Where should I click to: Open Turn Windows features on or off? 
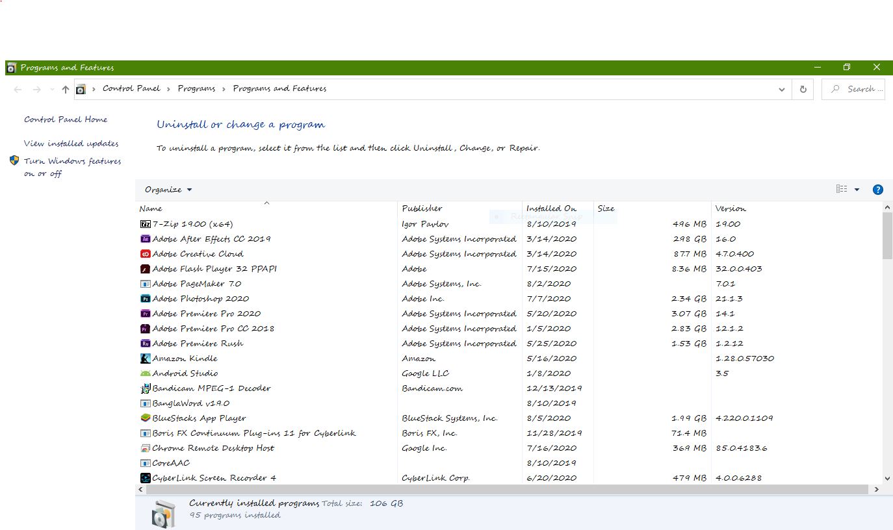pyautogui.click(x=73, y=168)
